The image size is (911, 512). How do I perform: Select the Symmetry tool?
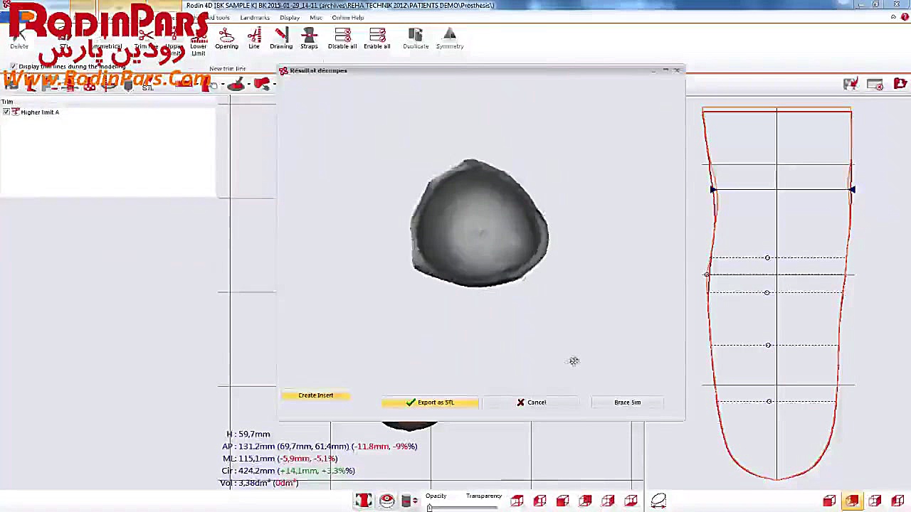pos(449,36)
